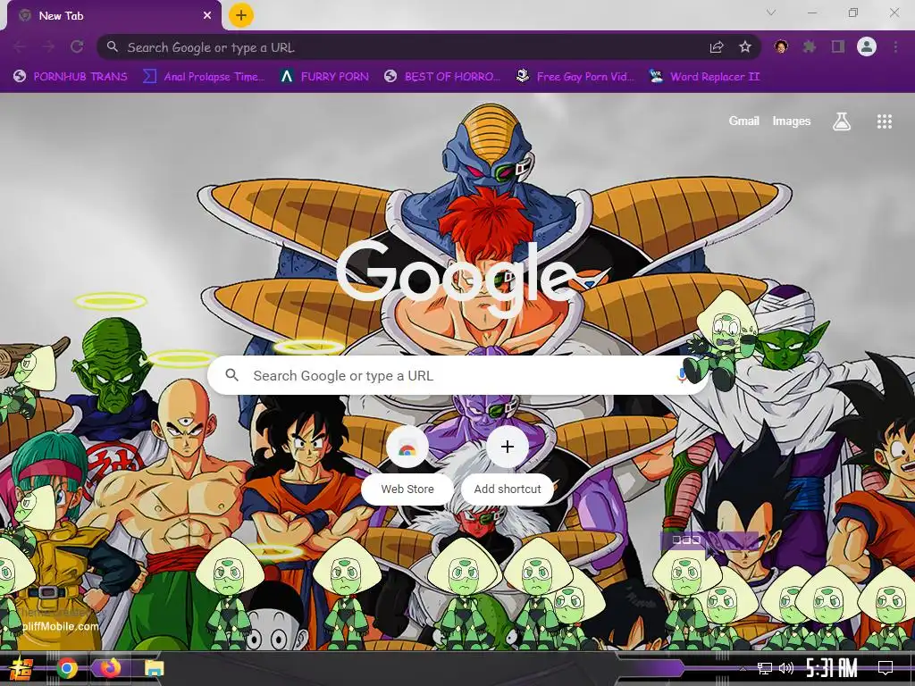Open the Extensions puzzle menu
This screenshot has height=686, width=915.
pyautogui.click(x=810, y=46)
